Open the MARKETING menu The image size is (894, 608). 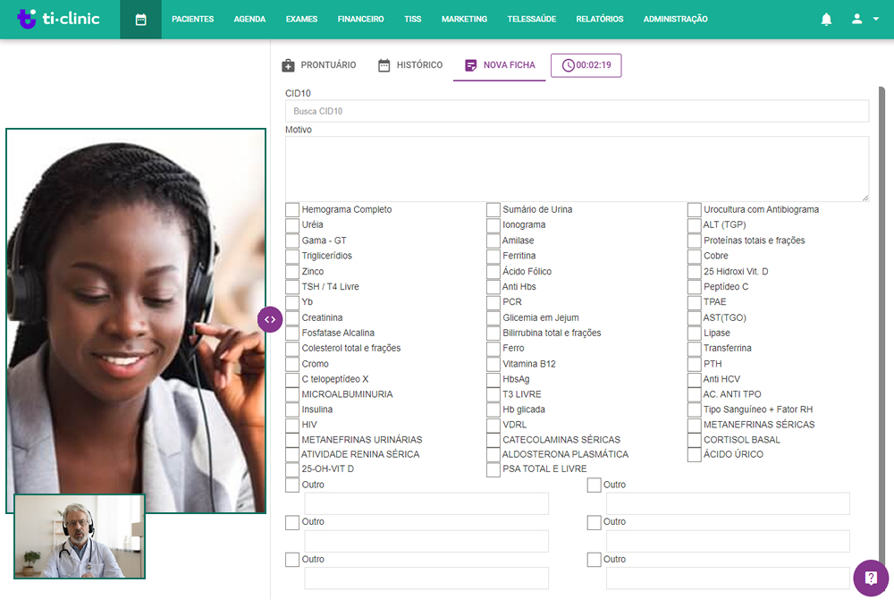click(465, 20)
